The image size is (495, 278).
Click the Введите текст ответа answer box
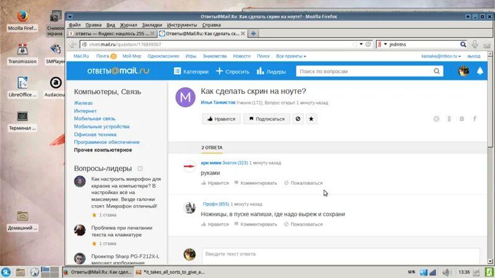(341, 256)
